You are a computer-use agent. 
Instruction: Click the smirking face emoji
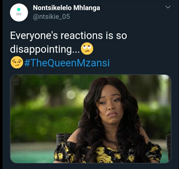(17, 62)
